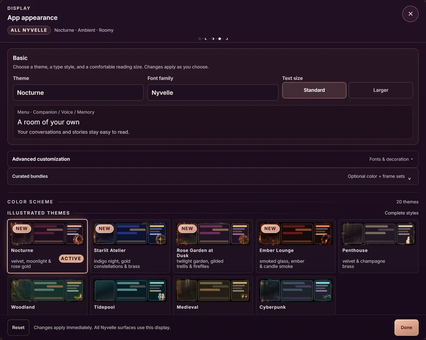Close the App appearance dialog with X

pyautogui.click(x=410, y=14)
